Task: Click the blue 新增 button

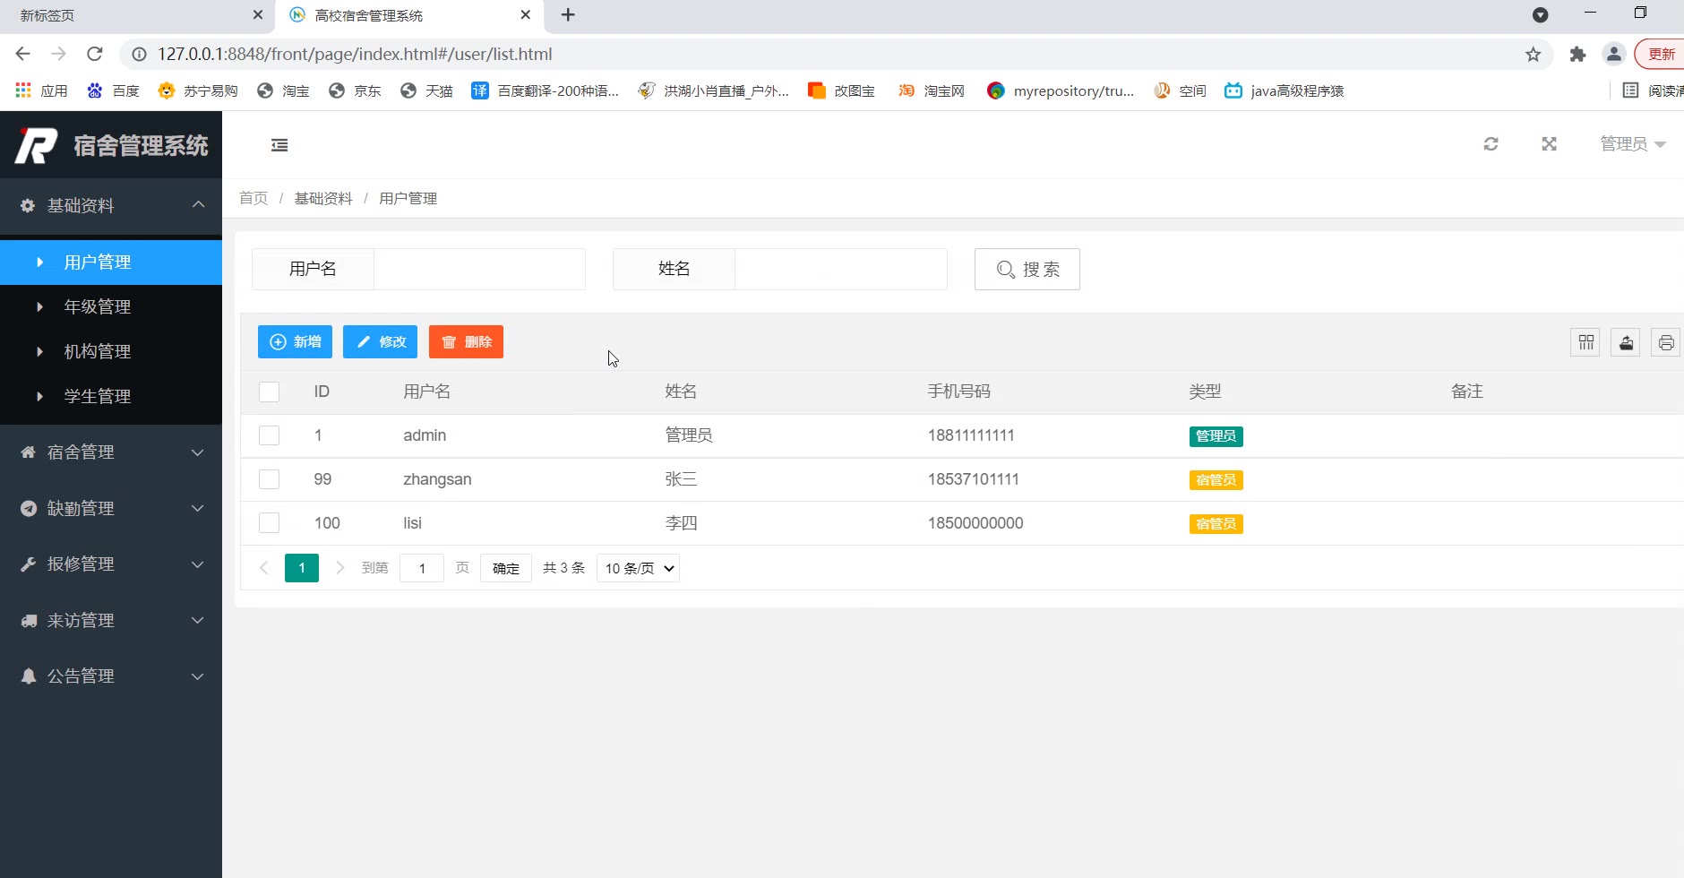Action: pos(295,342)
